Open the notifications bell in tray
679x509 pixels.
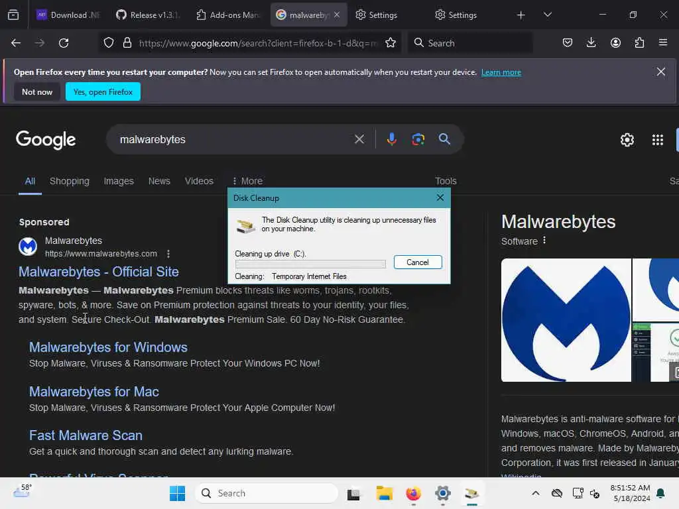coord(661,493)
